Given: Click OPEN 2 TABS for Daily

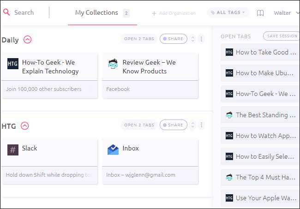Looking at the screenshot, I should [x=139, y=39].
